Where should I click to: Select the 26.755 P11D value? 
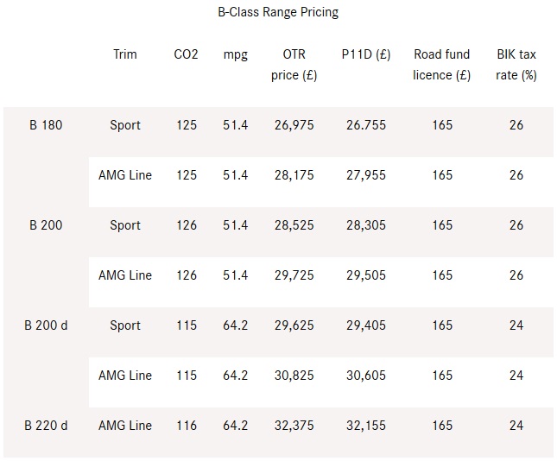click(x=366, y=125)
